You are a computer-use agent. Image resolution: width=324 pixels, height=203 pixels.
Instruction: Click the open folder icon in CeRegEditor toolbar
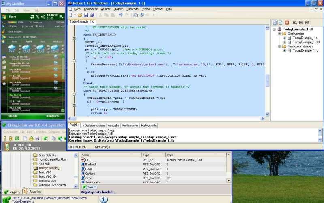click(31, 138)
